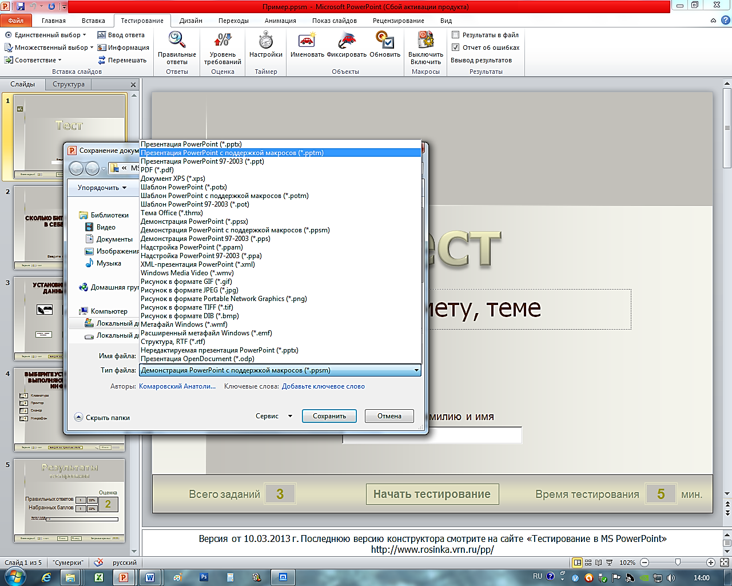Open Уровень требований settings

coord(222,48)
